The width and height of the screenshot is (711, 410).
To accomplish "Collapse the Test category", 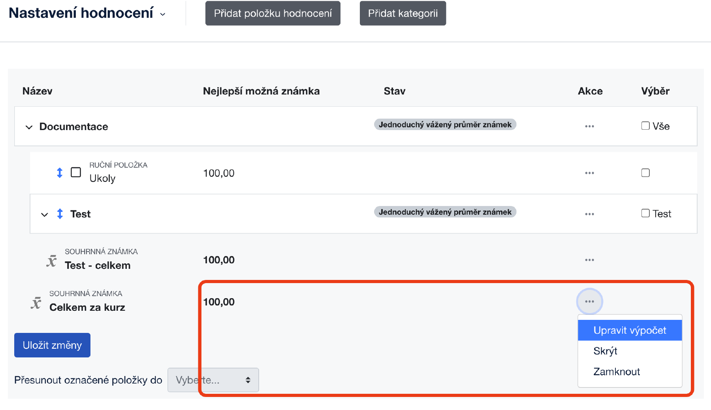I will (45, 215).
